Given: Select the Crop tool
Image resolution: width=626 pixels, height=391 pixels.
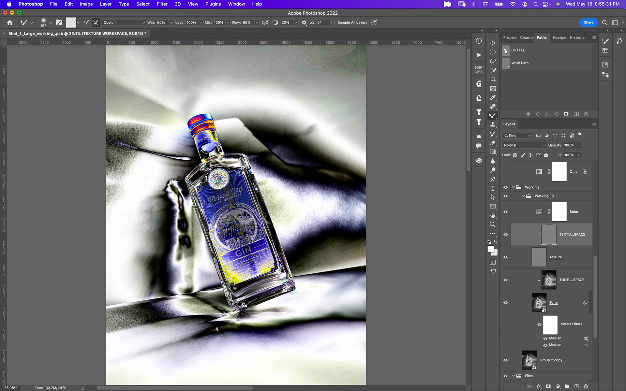Looking at the screenshot, I should point(493,79).
